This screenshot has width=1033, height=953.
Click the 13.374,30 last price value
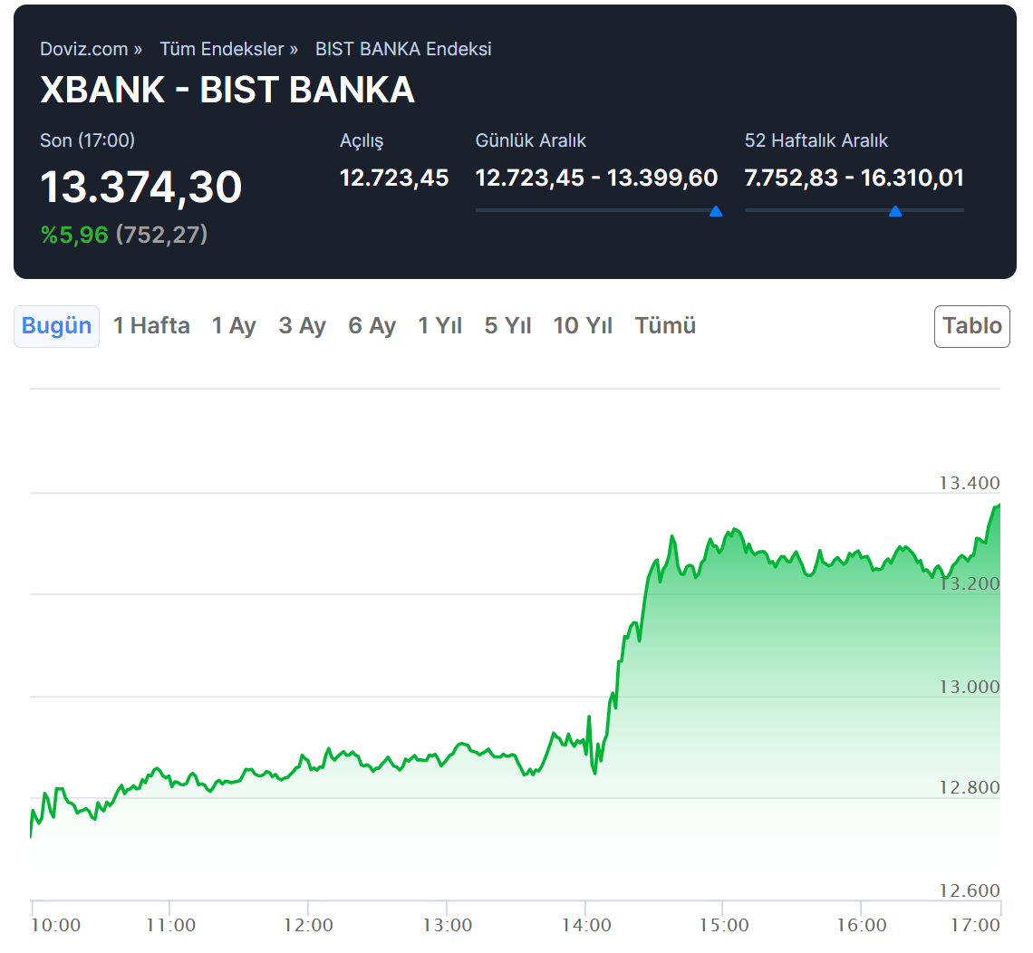tap(141, 188)
